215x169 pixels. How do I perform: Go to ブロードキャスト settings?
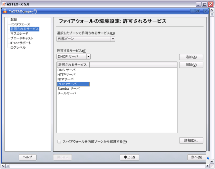point(21,38)
